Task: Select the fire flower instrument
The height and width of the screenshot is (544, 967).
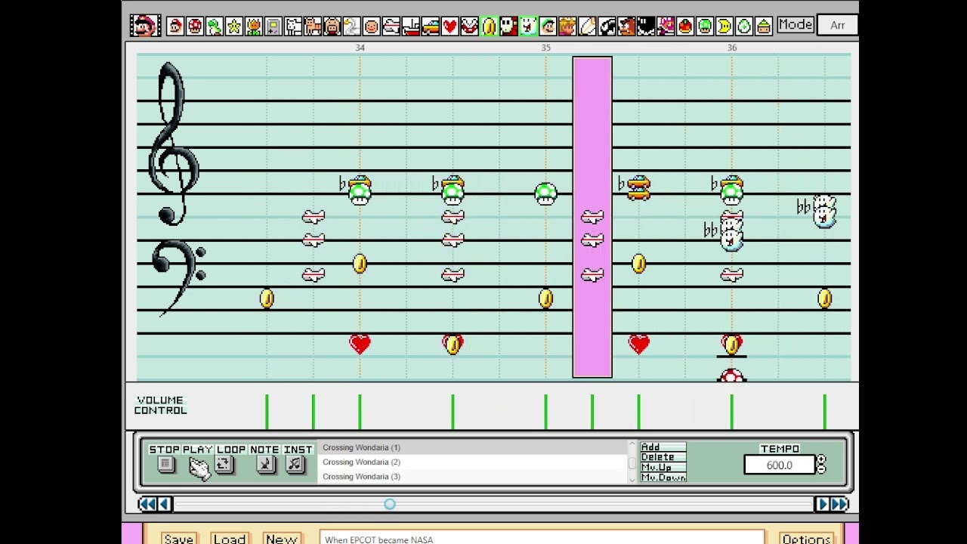Action: (254, 26)
